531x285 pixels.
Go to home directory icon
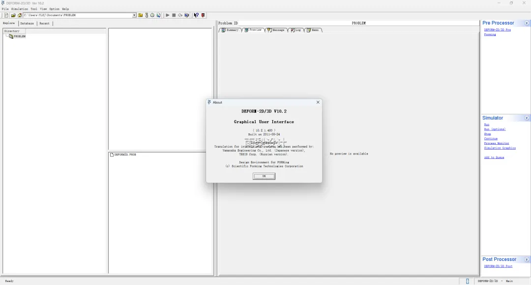19,15
